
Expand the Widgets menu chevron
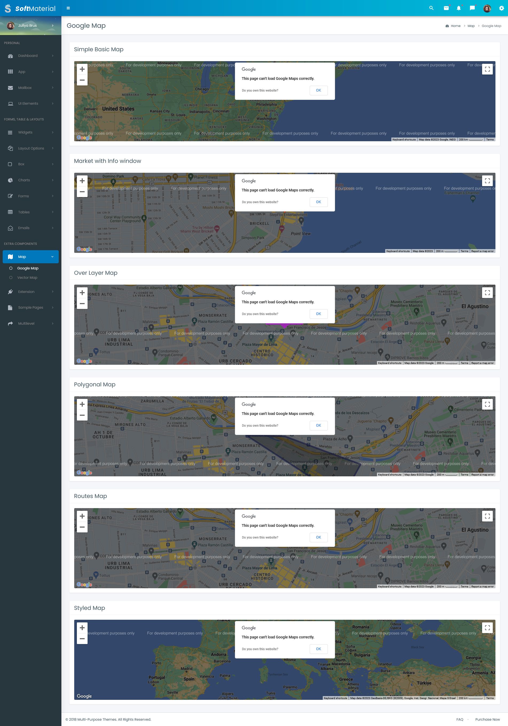(x=53, y=132)
